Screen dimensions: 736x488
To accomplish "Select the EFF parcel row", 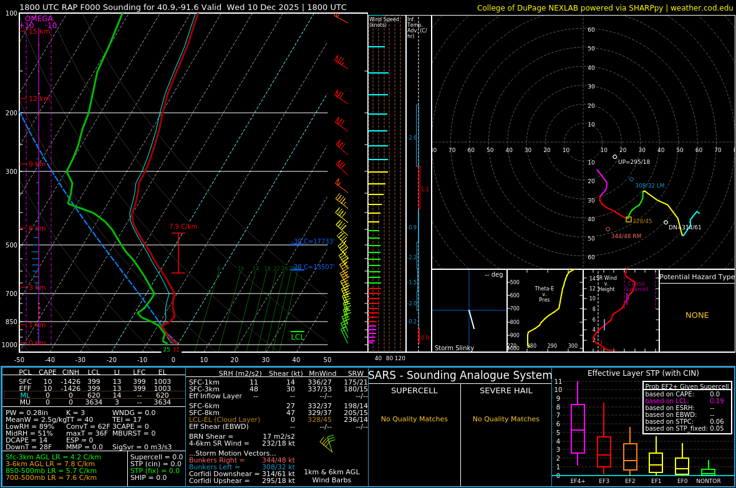I will [x=94, y=388].
